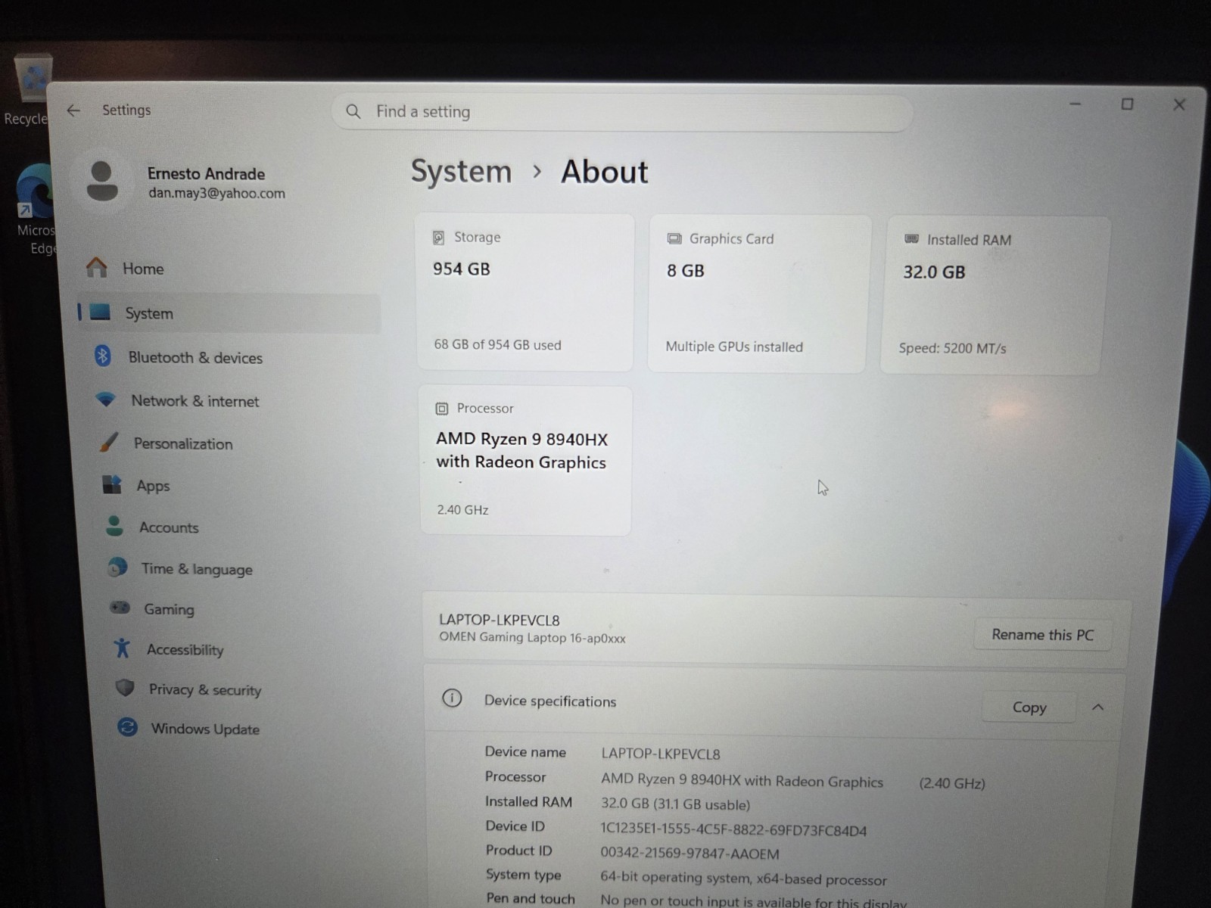Click the System monitor icon

click(100, 312)
